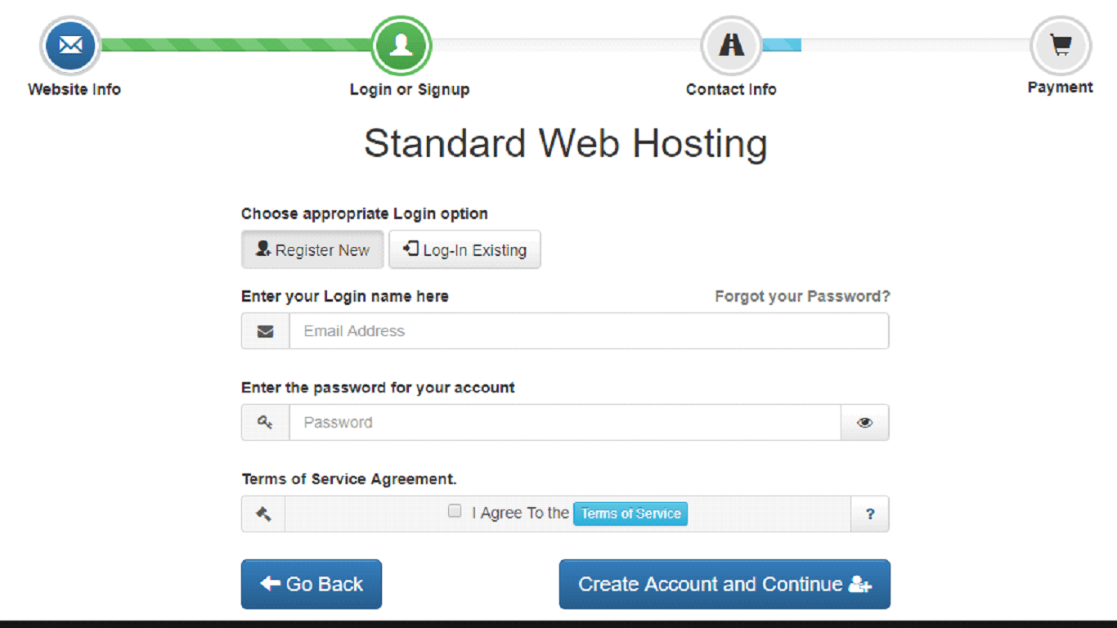
Task: Click the back arrow icon inside Go Back
Action: pyautogui.click(x=270, y=584)
